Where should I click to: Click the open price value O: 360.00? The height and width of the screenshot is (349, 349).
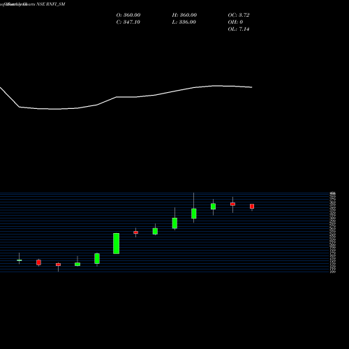pyautogui.click(x=128, y=15)
